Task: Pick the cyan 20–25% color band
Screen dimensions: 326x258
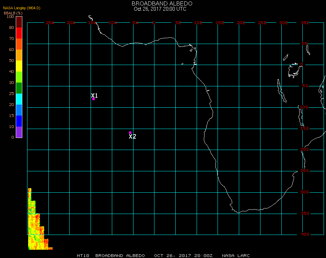Action: [19, 99]
